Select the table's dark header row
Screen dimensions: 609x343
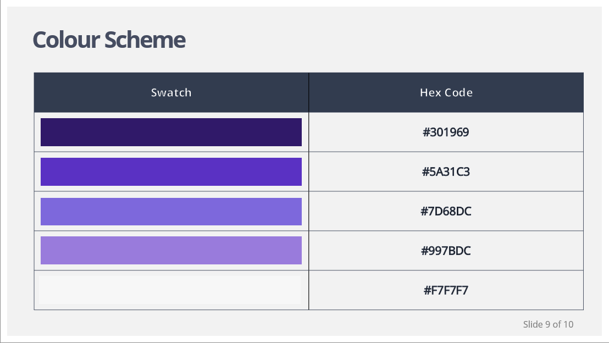point(308,92)
